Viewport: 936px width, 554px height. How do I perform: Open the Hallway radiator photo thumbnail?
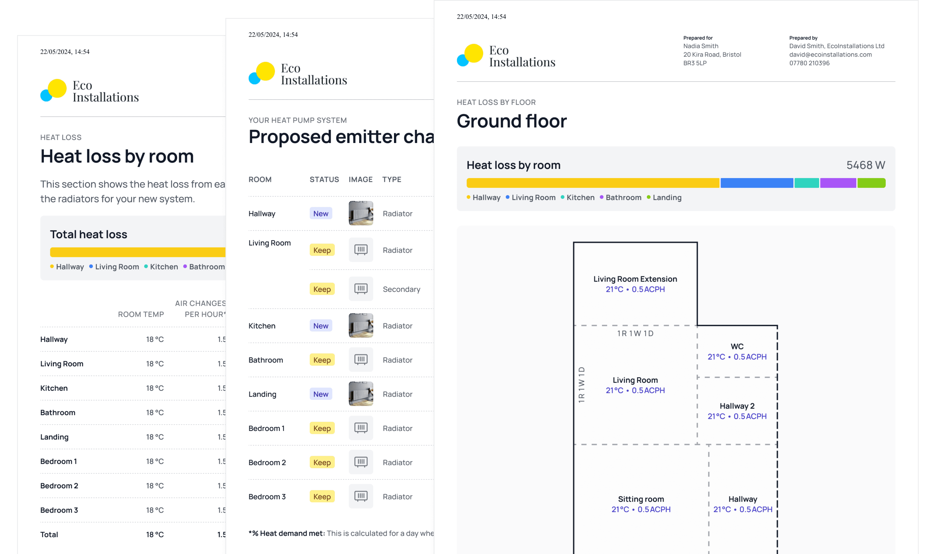(361, 213)
